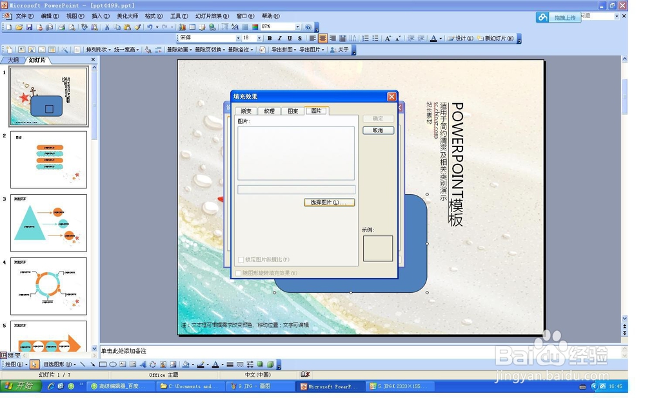Select the Oval drawing tool

[x=113, y=364]
